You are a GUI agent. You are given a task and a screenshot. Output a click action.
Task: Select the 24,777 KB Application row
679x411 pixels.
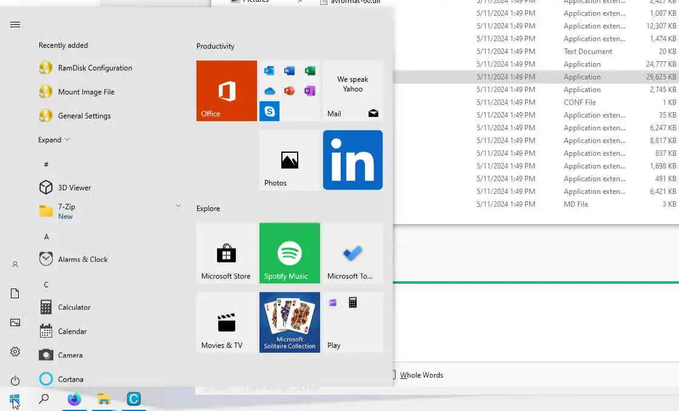coord(536,64)
